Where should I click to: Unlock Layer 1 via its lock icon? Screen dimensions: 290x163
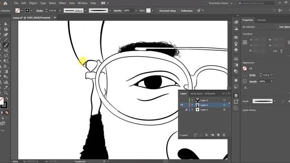(x=186, y=110)
